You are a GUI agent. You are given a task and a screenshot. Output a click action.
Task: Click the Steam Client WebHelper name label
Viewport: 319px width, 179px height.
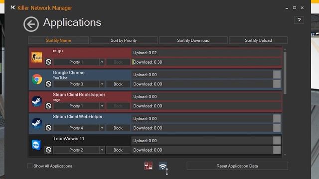pos(78,116)
